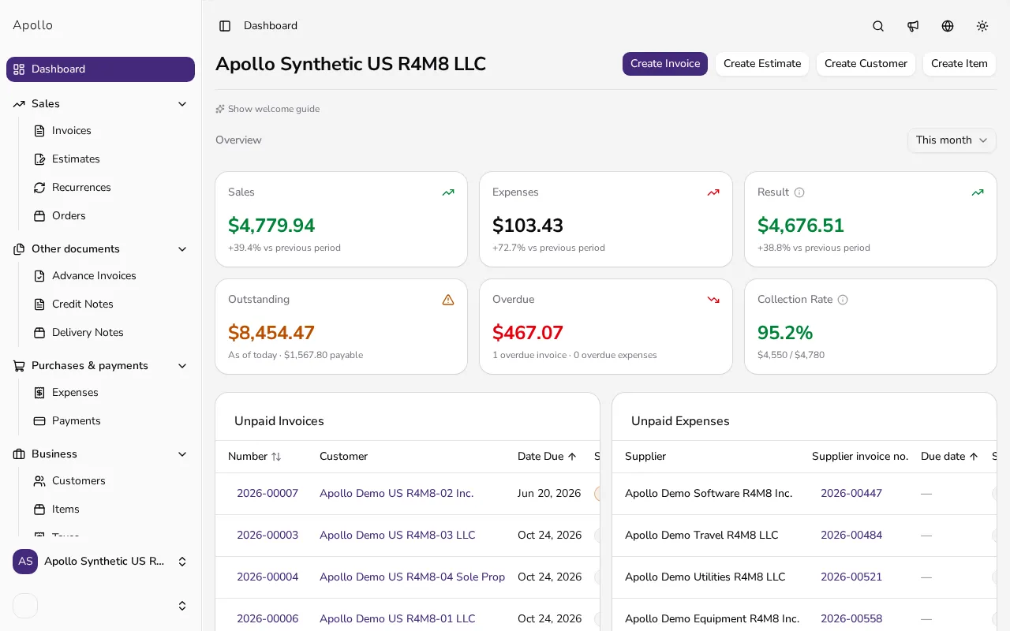Open announcements megaphone icon
Screen dimensions: 1010x631
913,26
